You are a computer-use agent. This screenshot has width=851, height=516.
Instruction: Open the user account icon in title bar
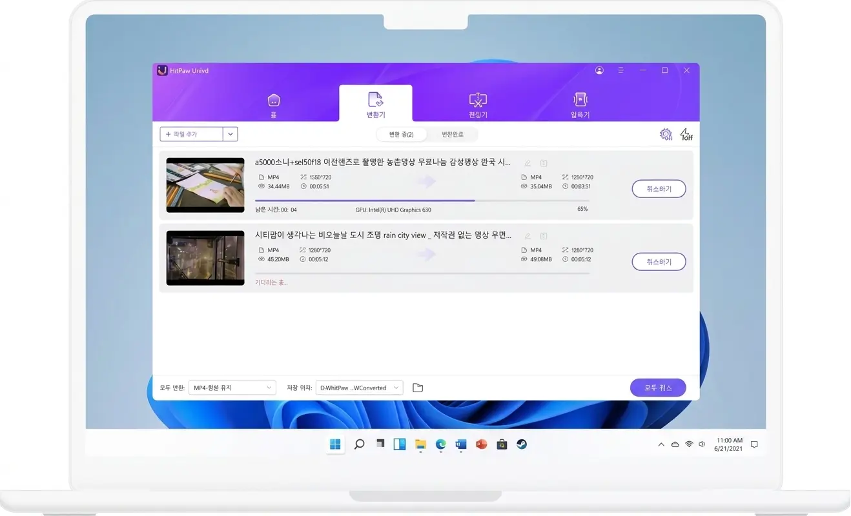[599, 70]
